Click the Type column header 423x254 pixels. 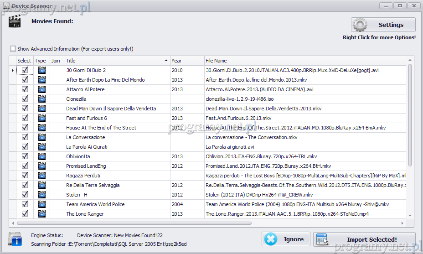(x=41, y=61)
